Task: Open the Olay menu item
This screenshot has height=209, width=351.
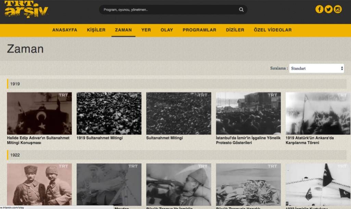Action: [167, 30]
